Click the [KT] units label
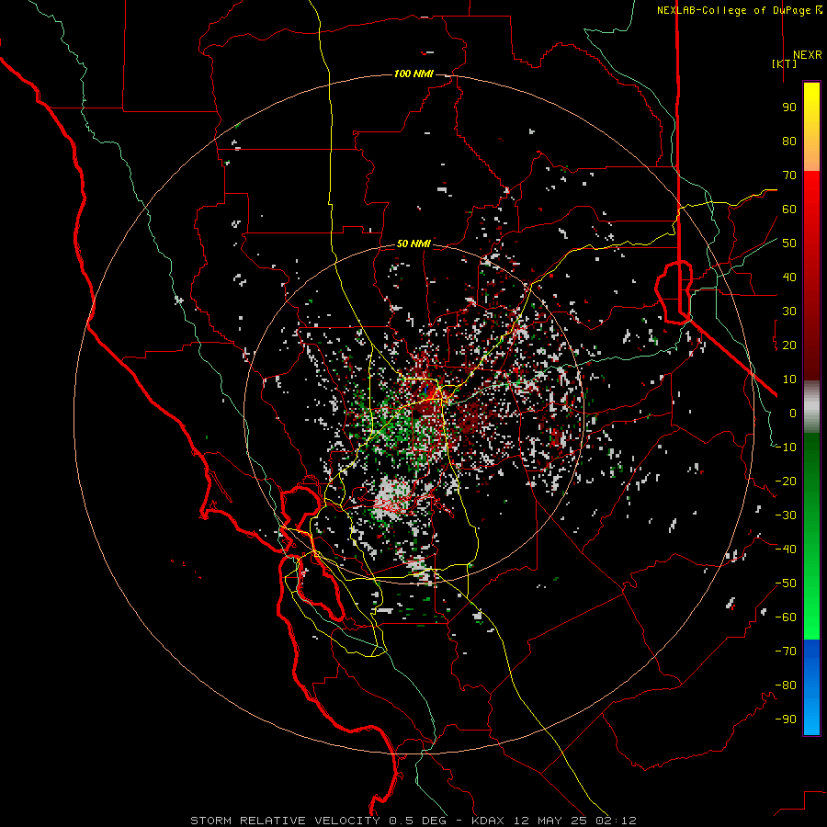 pyautogui.click(x=785, y=63)
